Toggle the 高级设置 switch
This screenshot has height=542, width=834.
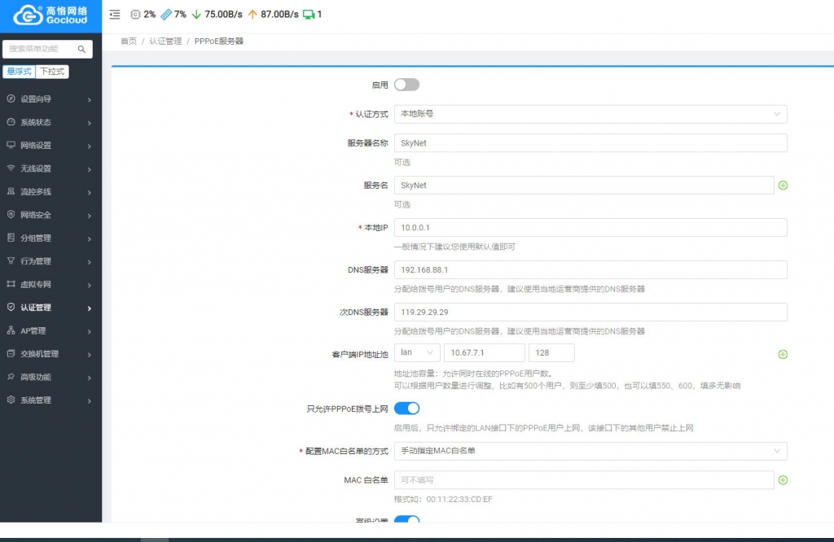pos(406,519)
